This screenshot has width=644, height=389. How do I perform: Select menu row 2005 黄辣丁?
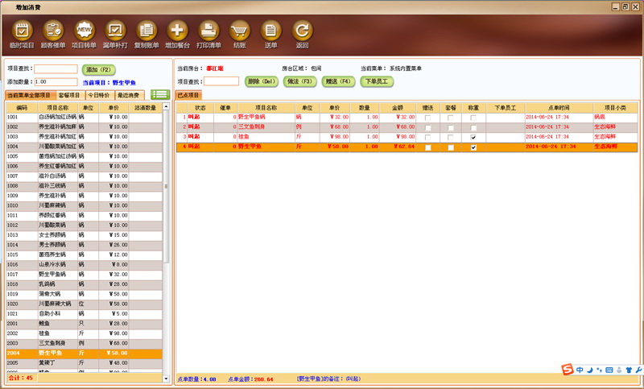click(85, 362)
